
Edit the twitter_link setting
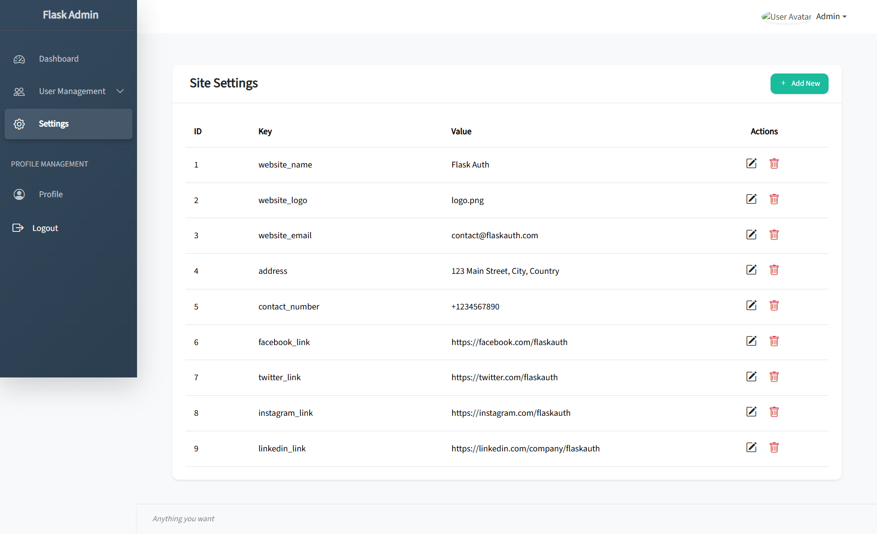[751, 377]
